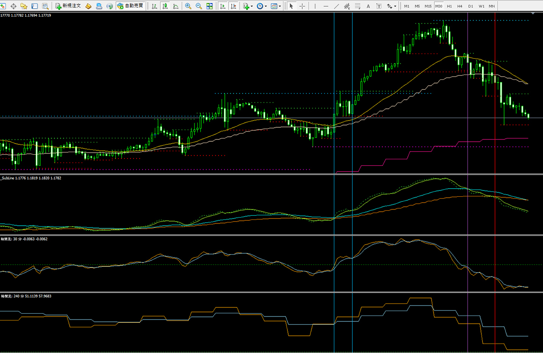Select the Fibonacci retracement tool
The image size is (543, 353).
(x=357, y=6)
